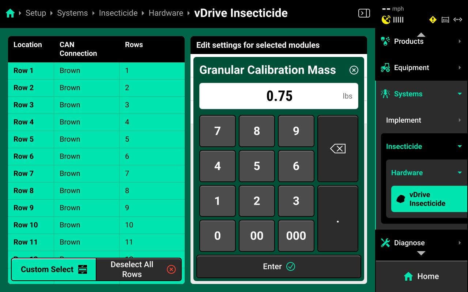The height and width of the screenshot is (292, 468).
Task: Select vDrive Insecticide in the sidebar
Action: 429,199
